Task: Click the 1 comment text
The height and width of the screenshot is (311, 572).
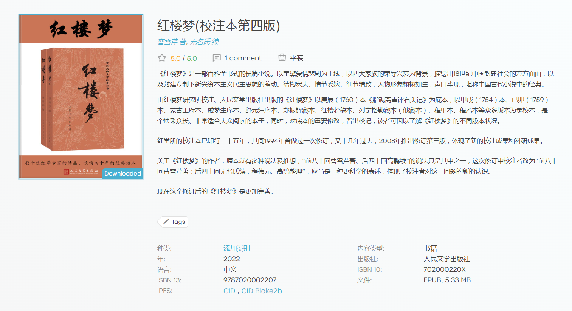Action: [x=243, y=58]
